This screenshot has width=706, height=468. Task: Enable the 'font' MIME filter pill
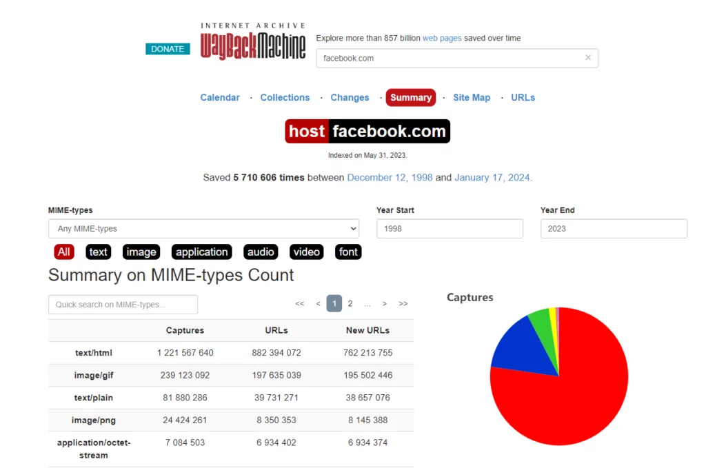[348, 252]
